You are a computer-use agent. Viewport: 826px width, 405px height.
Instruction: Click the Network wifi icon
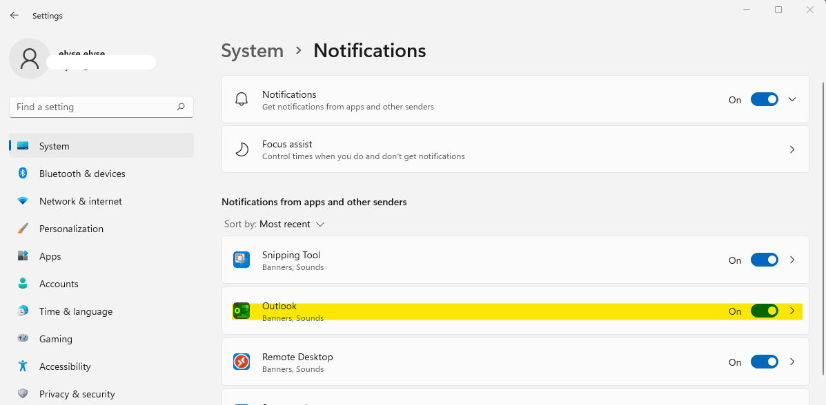click(x=23, y=201)
